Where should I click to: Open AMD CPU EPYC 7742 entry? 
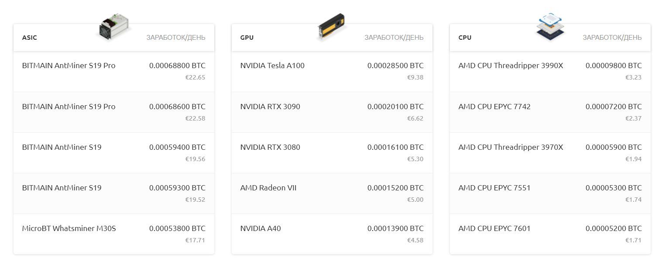550,112
